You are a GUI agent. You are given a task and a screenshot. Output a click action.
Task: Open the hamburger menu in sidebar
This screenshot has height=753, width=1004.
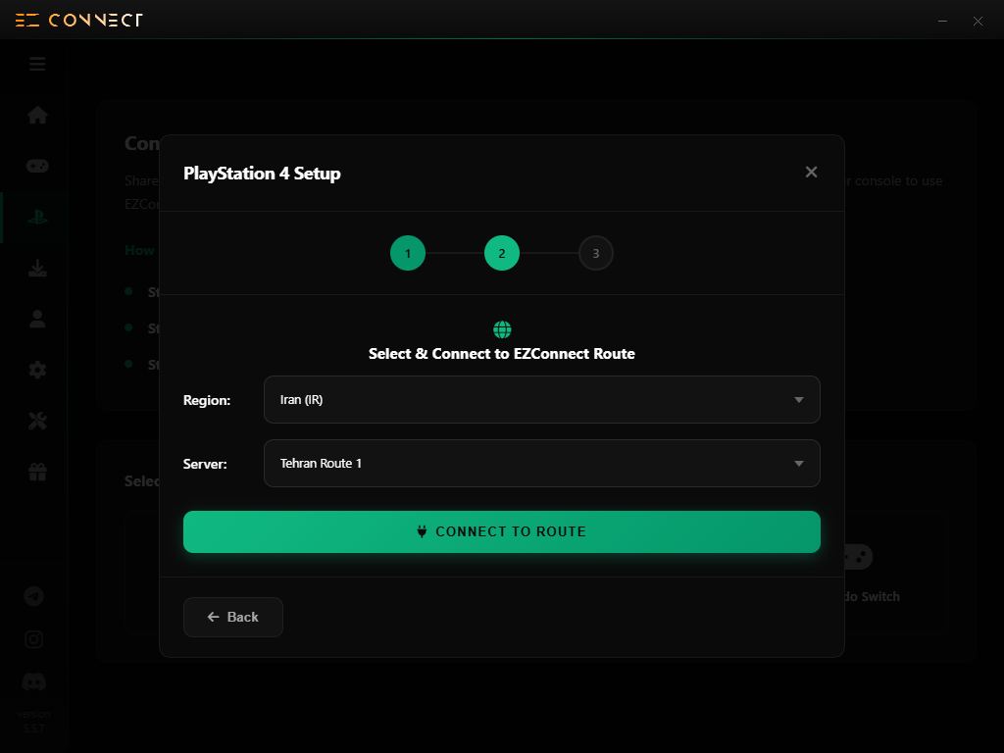point(37,64)
